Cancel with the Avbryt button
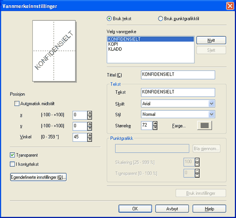 point(172,209)
